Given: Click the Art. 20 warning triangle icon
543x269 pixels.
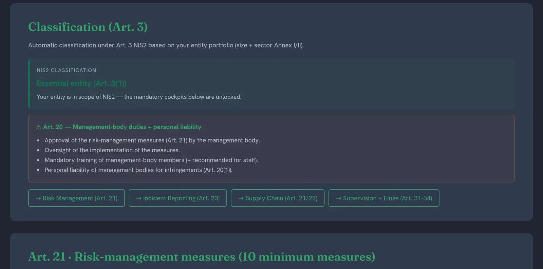Looking at the screenshot, I should point(39,127).
